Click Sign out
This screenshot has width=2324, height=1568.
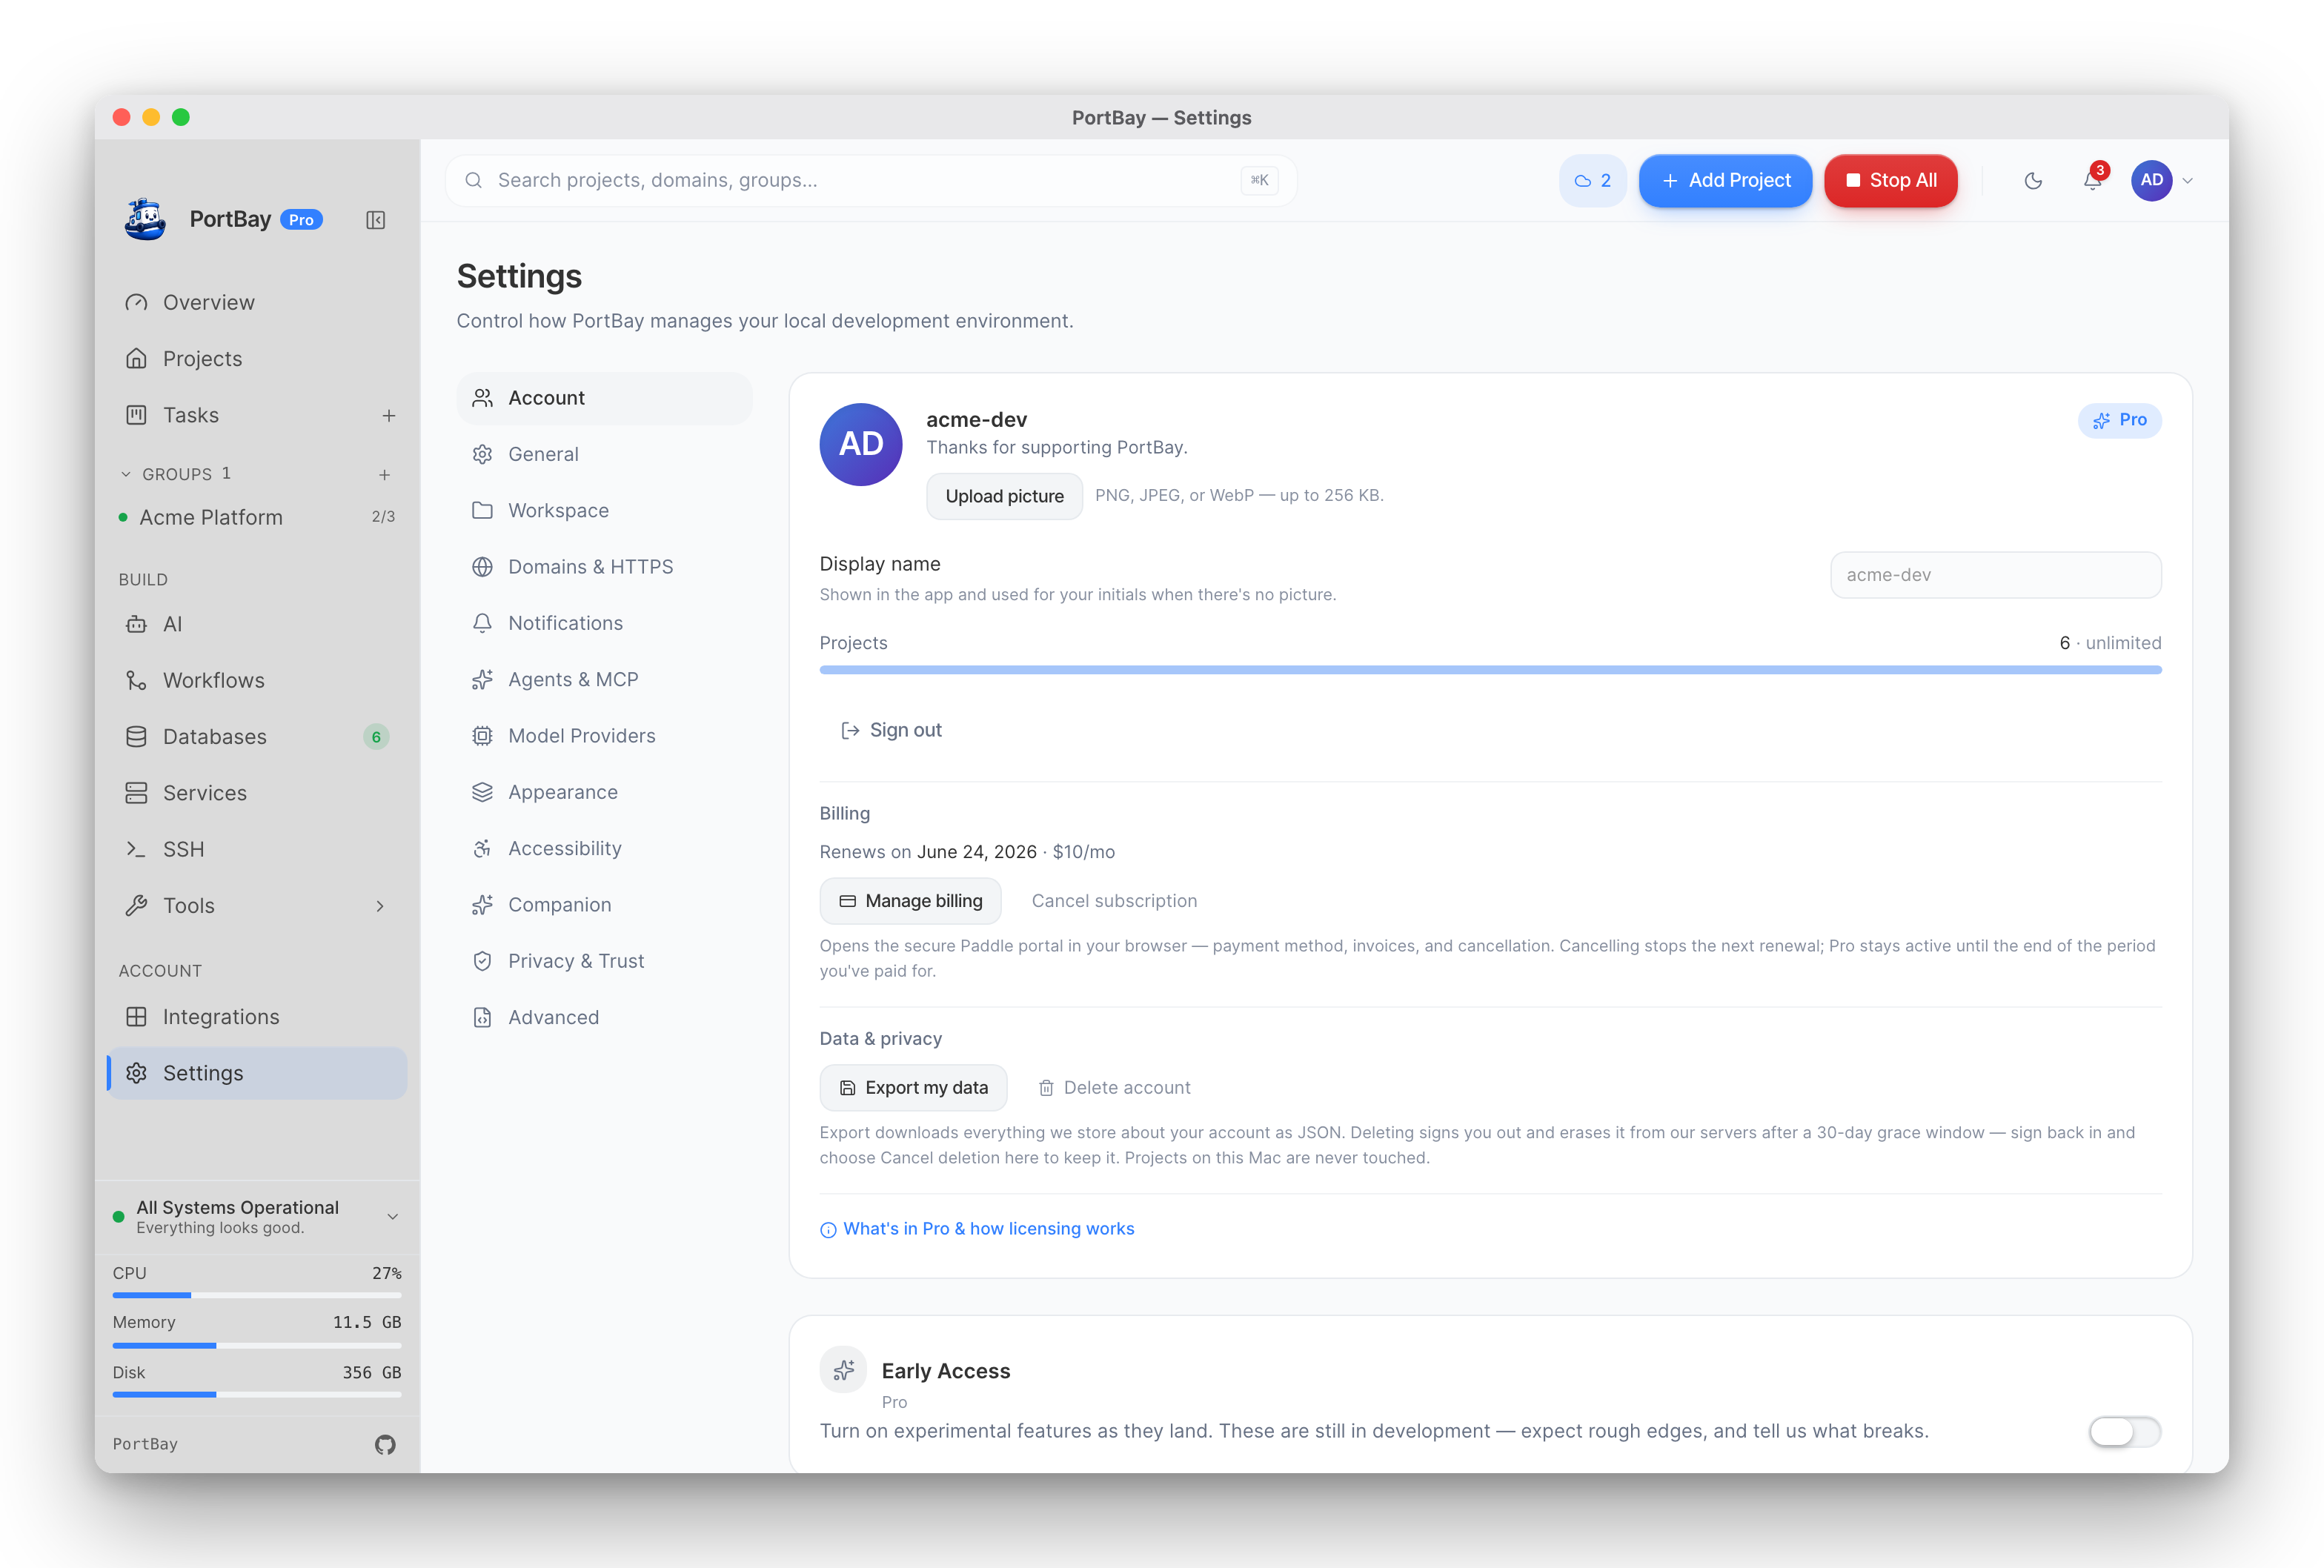[x=892, y=731]
